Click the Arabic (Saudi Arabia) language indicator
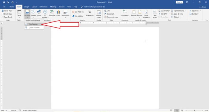 pos(30,111)
